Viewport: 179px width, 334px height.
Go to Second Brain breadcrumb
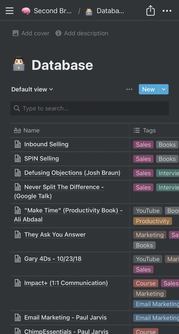click(47, 11)
